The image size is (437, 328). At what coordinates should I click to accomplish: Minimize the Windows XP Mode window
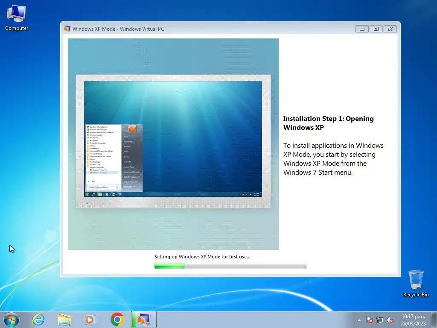(x=362, y=29)
